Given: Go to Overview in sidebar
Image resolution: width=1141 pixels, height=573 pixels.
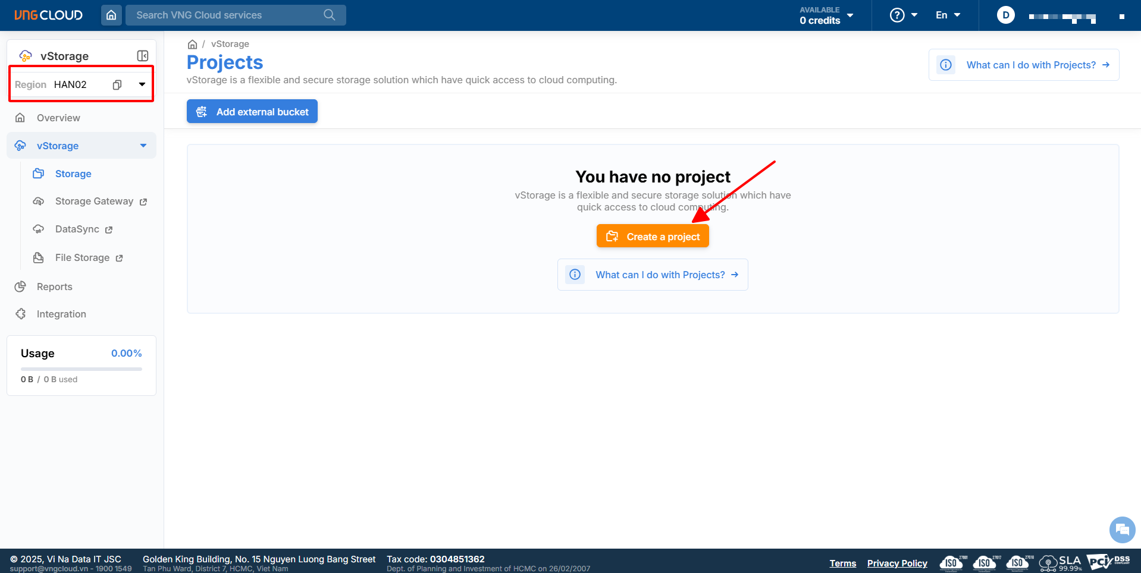Looking at the screenshot, I should point(58,118).
